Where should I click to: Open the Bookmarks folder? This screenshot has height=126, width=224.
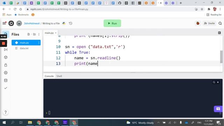[22, 15]
